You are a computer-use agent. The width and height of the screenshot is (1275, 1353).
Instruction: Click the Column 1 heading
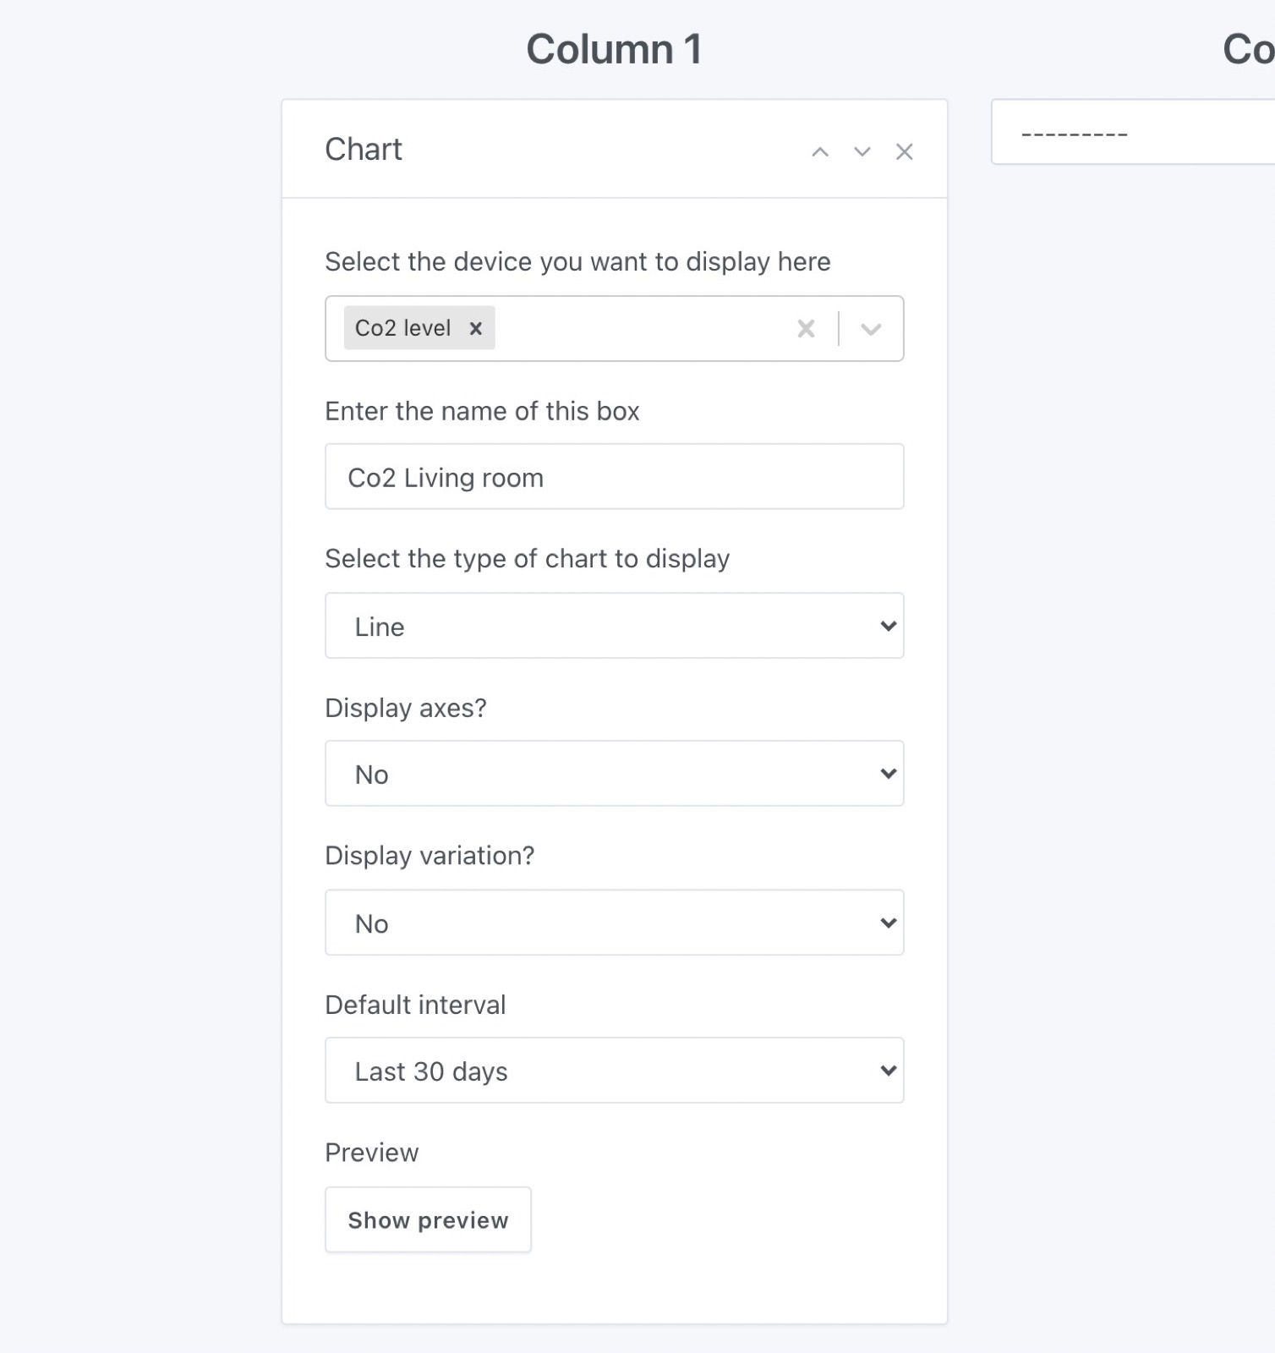pos(614,49)
